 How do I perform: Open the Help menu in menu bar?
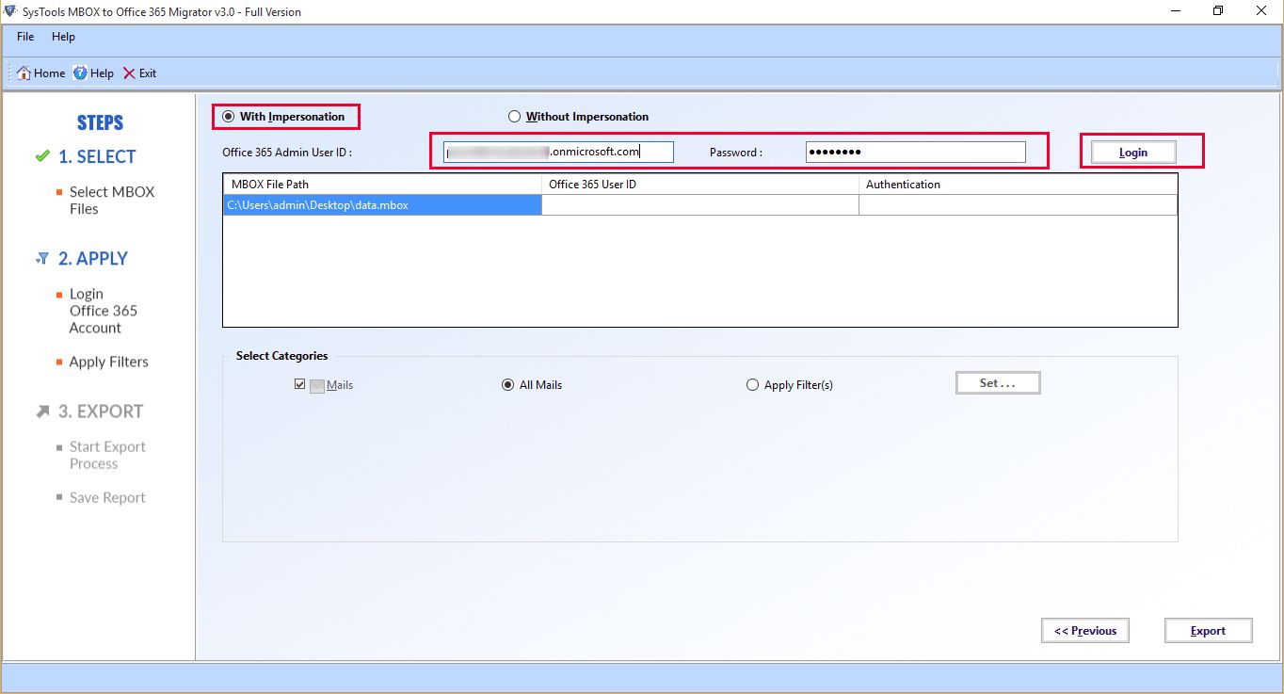pos(63,37)
